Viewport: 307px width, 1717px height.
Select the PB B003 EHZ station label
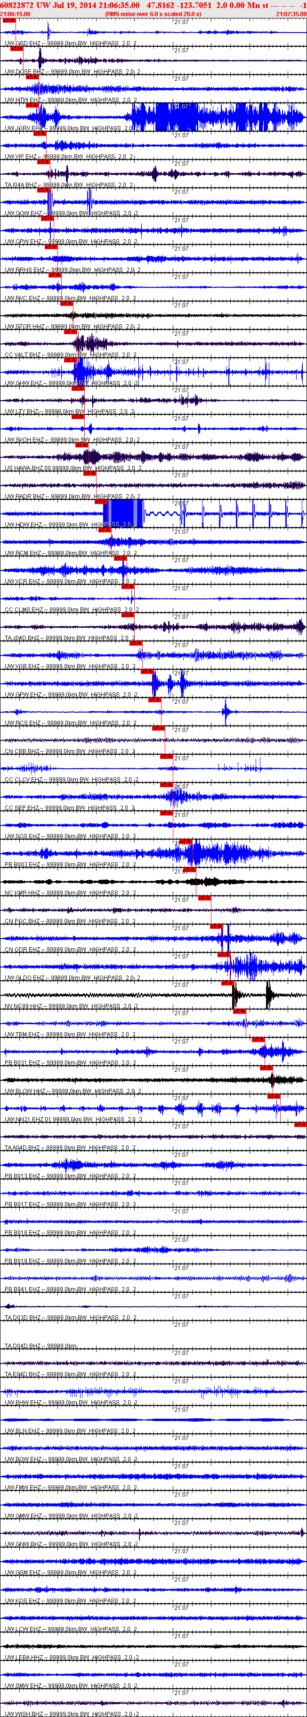click(71, 865)
